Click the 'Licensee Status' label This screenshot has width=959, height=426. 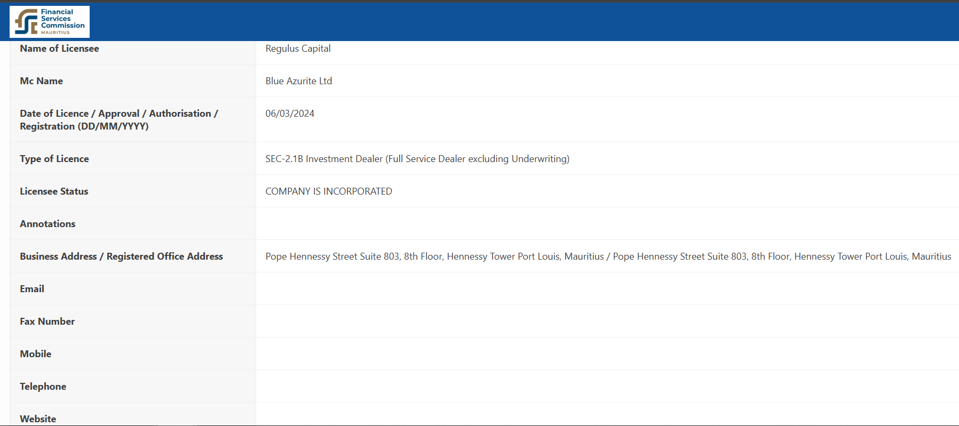[x=54, y=191]
